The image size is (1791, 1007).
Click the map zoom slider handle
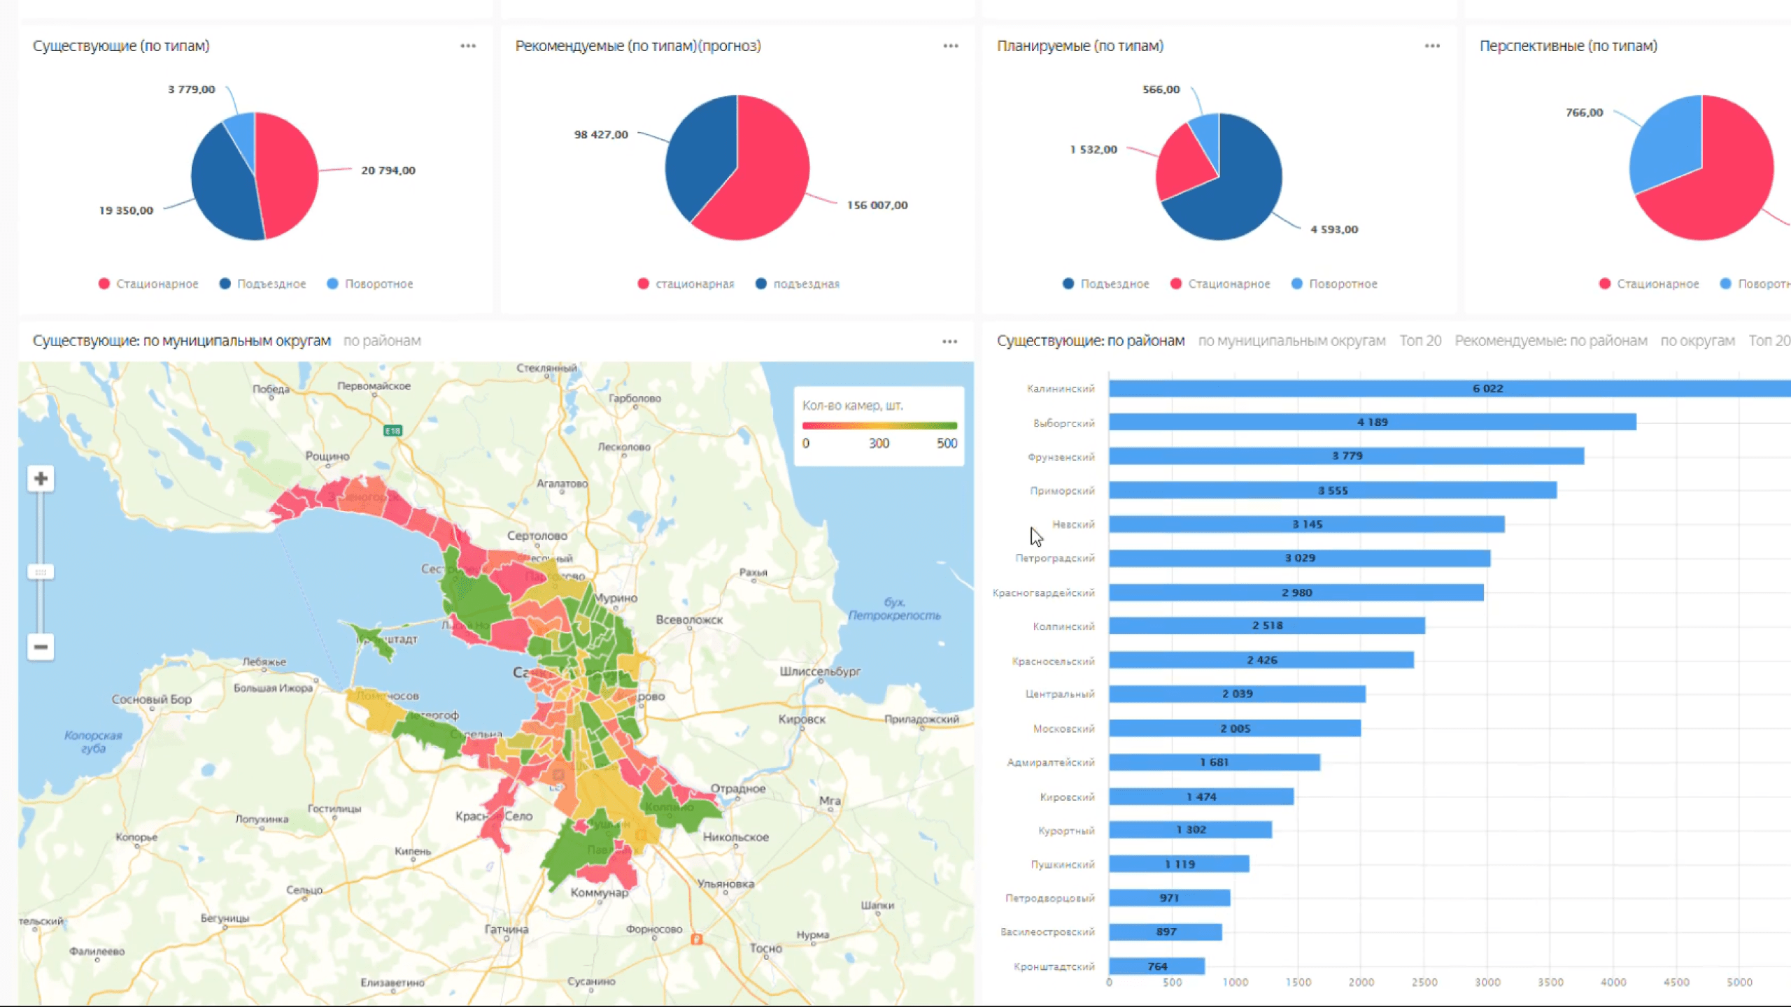pyautogui.click(x=41, y=572)
